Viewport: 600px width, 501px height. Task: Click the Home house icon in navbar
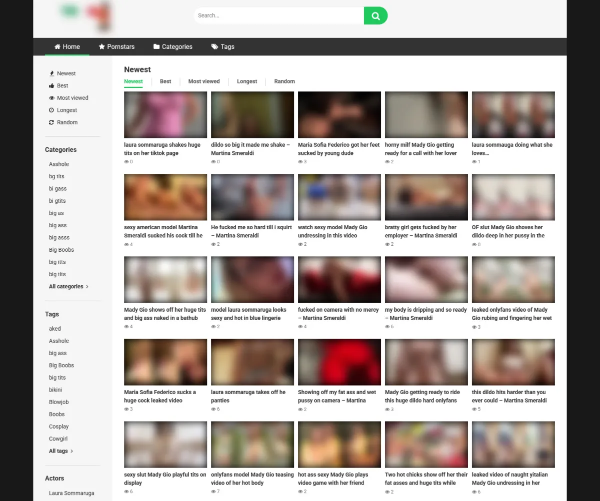pyautogui.click(x=57, y=46)
